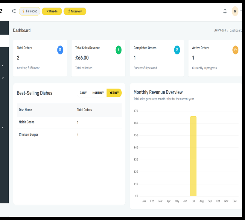Open the Shishlique breadcrumb link

(220, 30)
